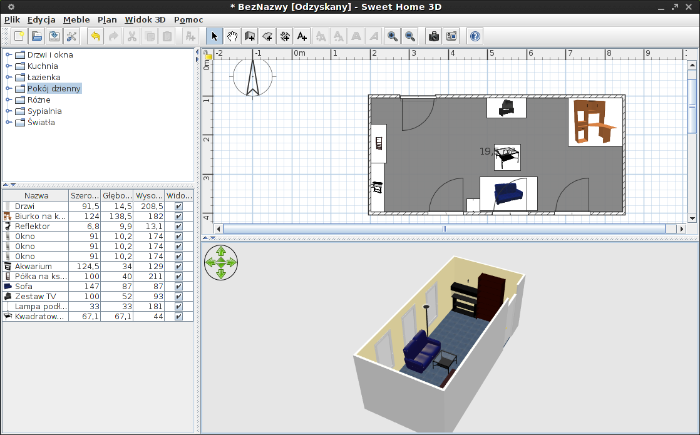Viewport: 700px width, 435px height.
Task: Select the Akwarium furniture row
Action: click(98, 267)
